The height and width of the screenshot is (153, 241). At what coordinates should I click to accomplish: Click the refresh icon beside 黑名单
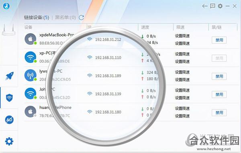pyautogui.click(x=81, y=18)
